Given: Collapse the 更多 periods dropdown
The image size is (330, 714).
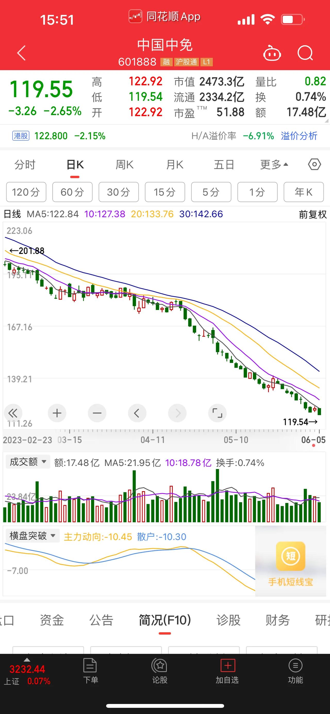Looking at the screenshot, I should [x=274, y=165].
